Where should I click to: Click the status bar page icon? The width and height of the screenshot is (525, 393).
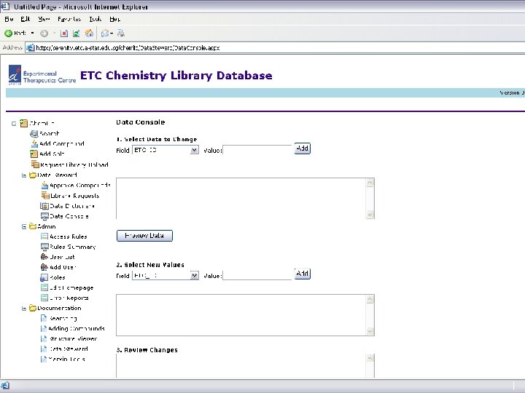pyautogui.click(x=5, y=386)
